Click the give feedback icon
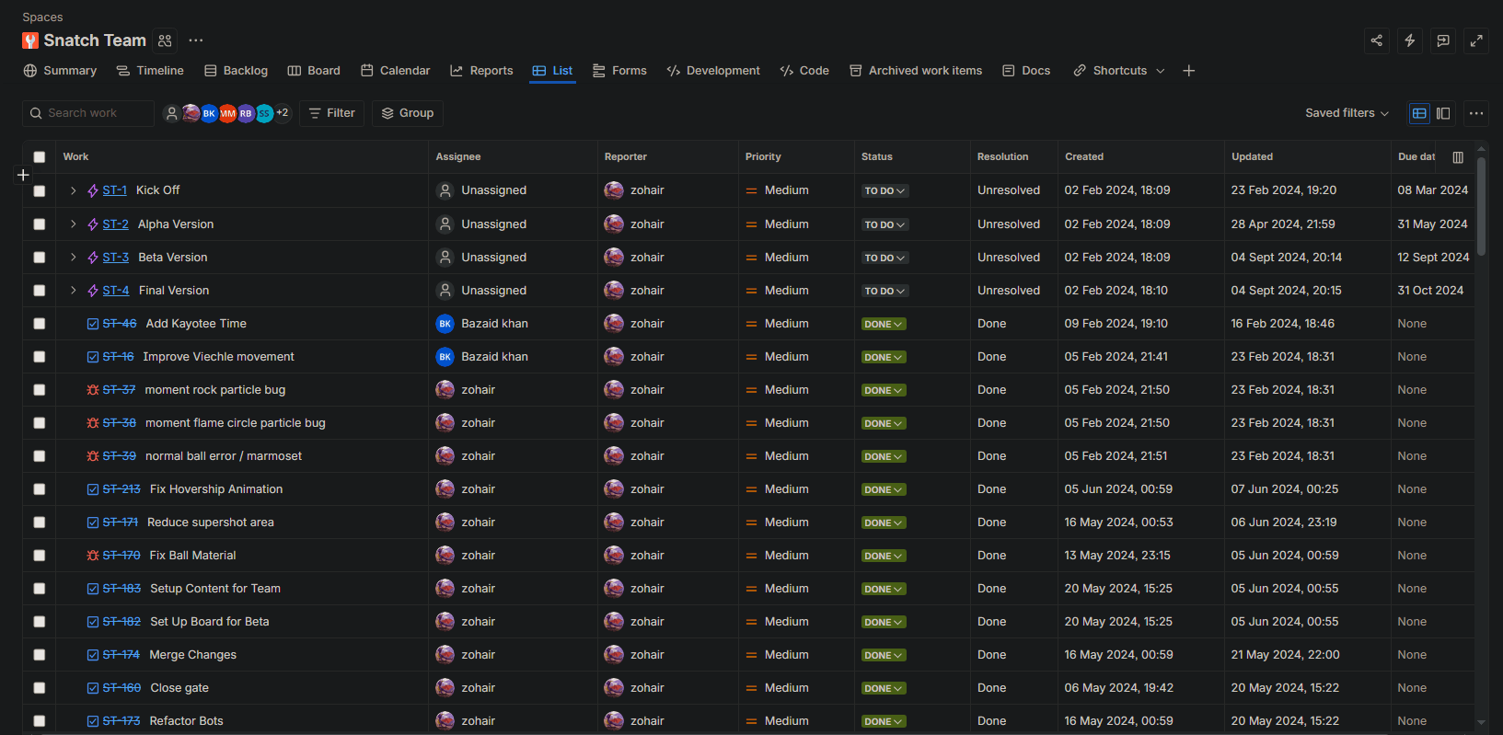This screenshot has height=735, width=1503. pyautogui.click(x=1443, y=40)
